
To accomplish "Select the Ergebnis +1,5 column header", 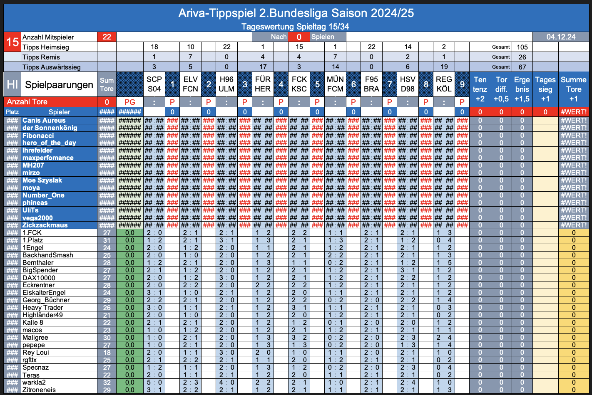I will [x=522, y=89].
